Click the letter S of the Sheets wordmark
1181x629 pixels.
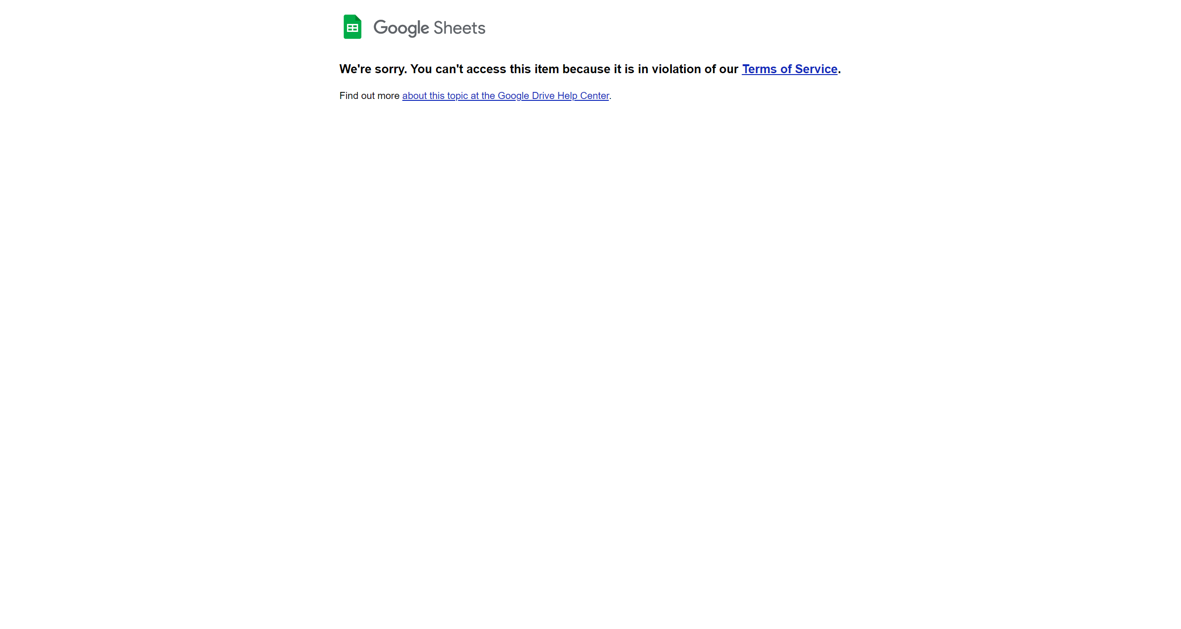click(439, 28)
